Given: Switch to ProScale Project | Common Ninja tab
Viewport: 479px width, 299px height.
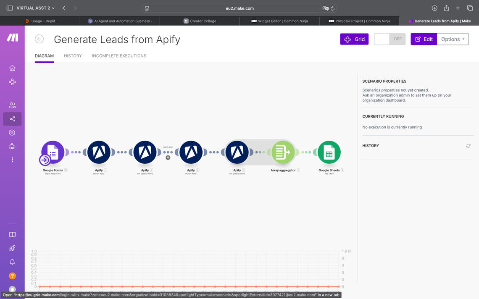Looking at the screenshot, I should click(359, 21).
